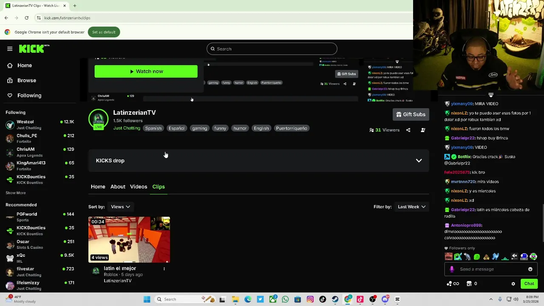Click the Chrome address bar URL
The width and height of the screenshot is (544, 306).
[67, 18]
